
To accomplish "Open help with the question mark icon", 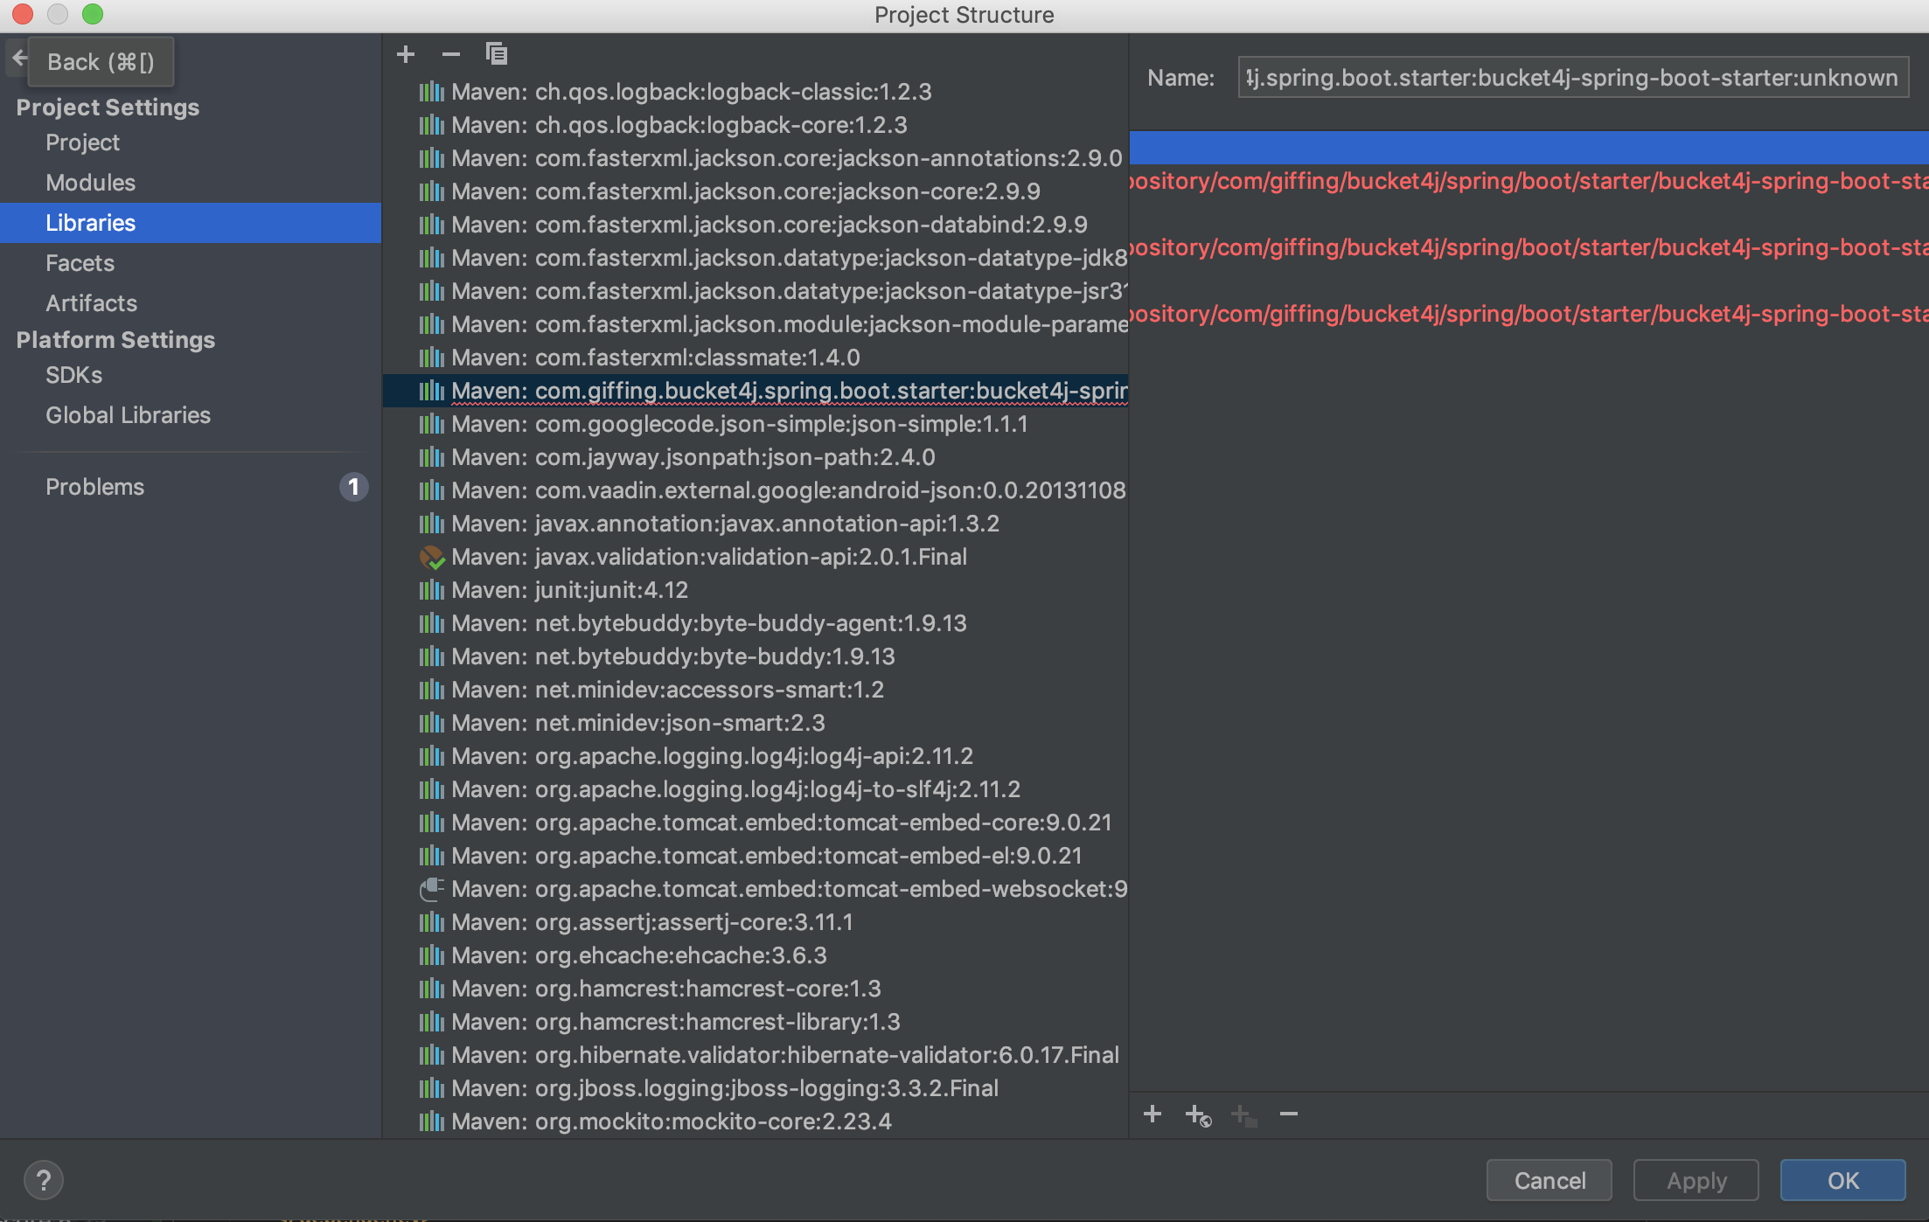I will click(x=43, y=1180).
